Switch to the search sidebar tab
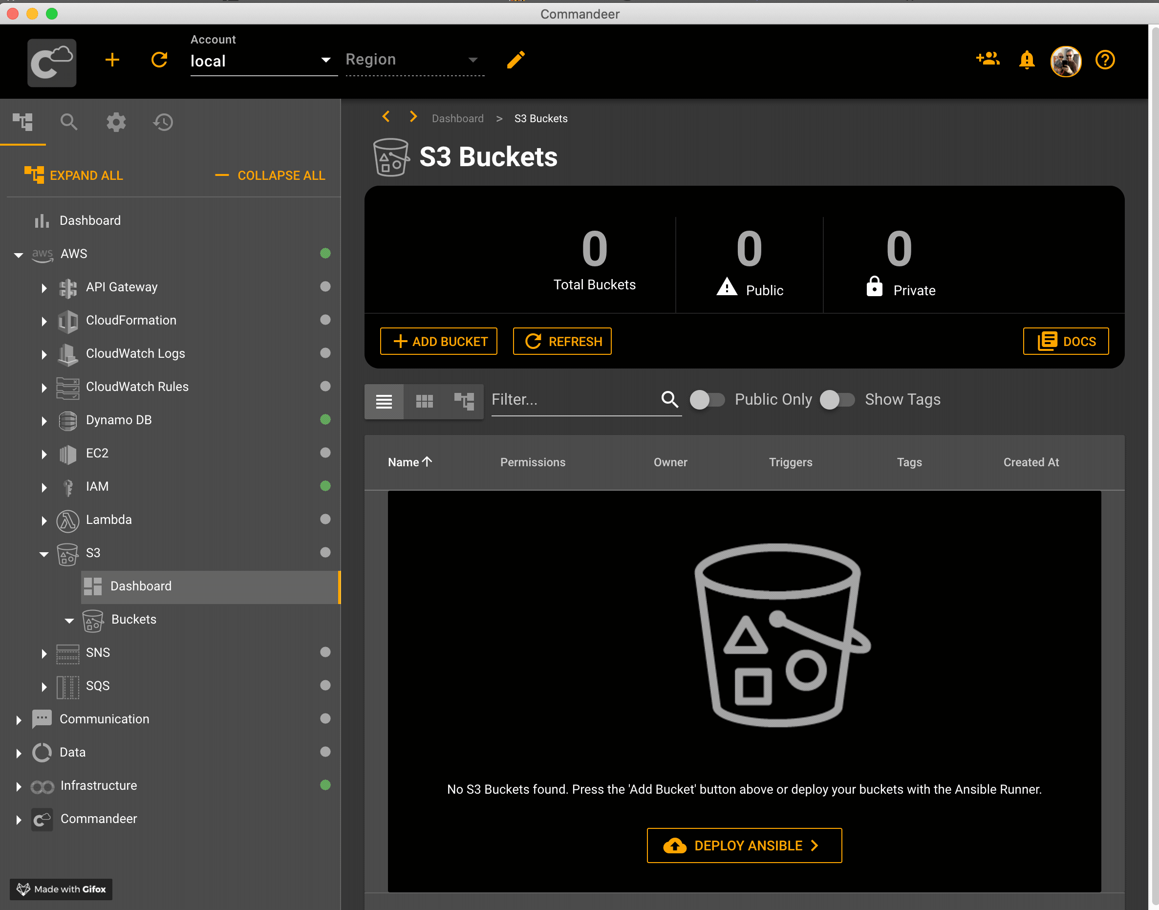Viewport: 1159px width, 910px height. click(x=69, y=122)
